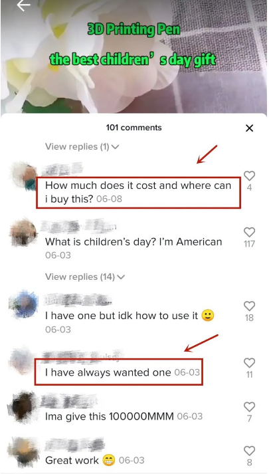Screen dimensions: 269x474
Task: Expand View replies (14)
Action: (85, 277)
